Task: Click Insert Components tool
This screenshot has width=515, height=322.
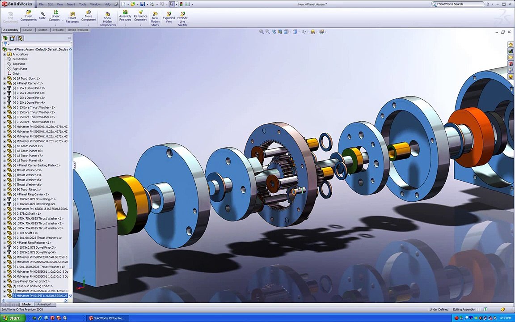Action: point(28,16)
